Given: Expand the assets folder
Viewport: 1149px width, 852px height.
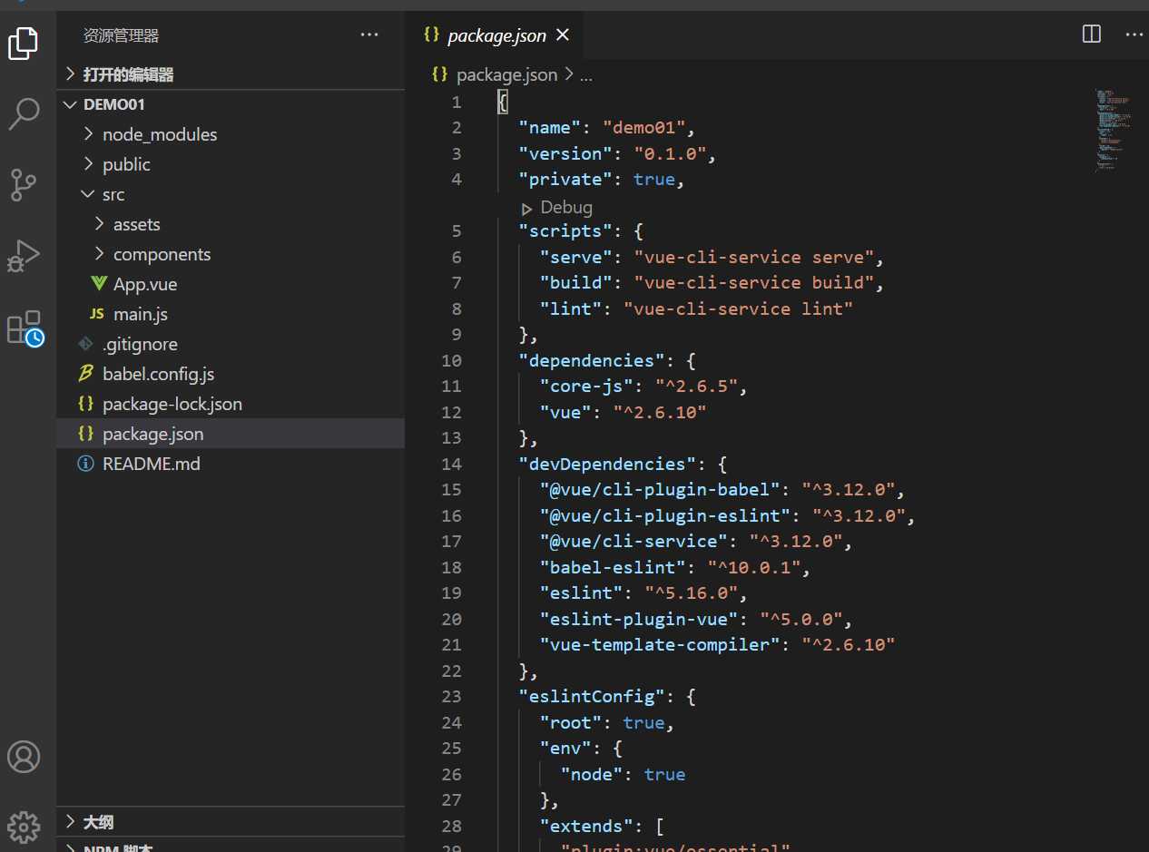Looking at the screenshot, I should (231, 224).
